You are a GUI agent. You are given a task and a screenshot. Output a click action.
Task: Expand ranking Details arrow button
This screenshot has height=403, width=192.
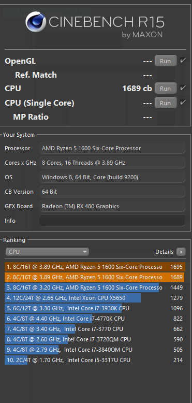pyautogui.click(x=181, y=252)
